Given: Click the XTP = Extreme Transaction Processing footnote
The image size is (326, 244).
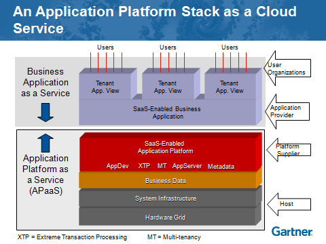Looking at the screenshot, I should pyautogui.click(x=72, y=237).
